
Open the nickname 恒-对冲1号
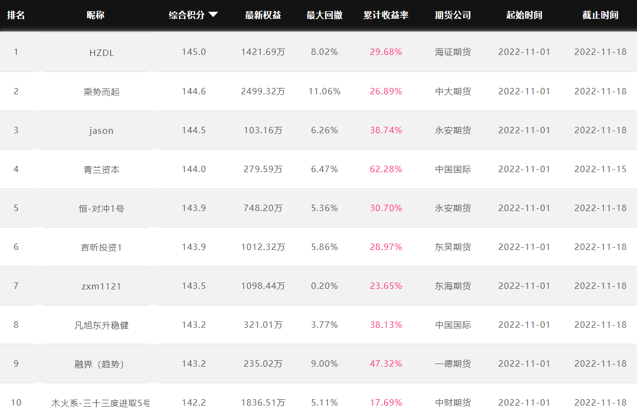tap(101, 208)
